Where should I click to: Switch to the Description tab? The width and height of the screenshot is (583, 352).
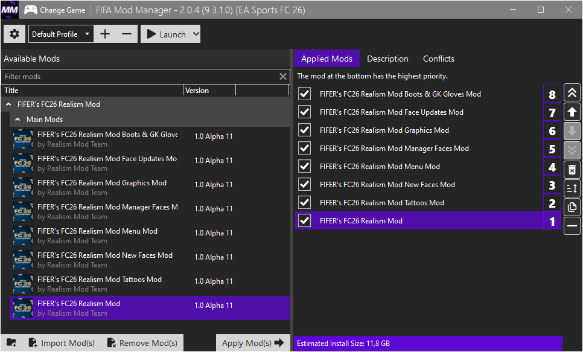387,59
